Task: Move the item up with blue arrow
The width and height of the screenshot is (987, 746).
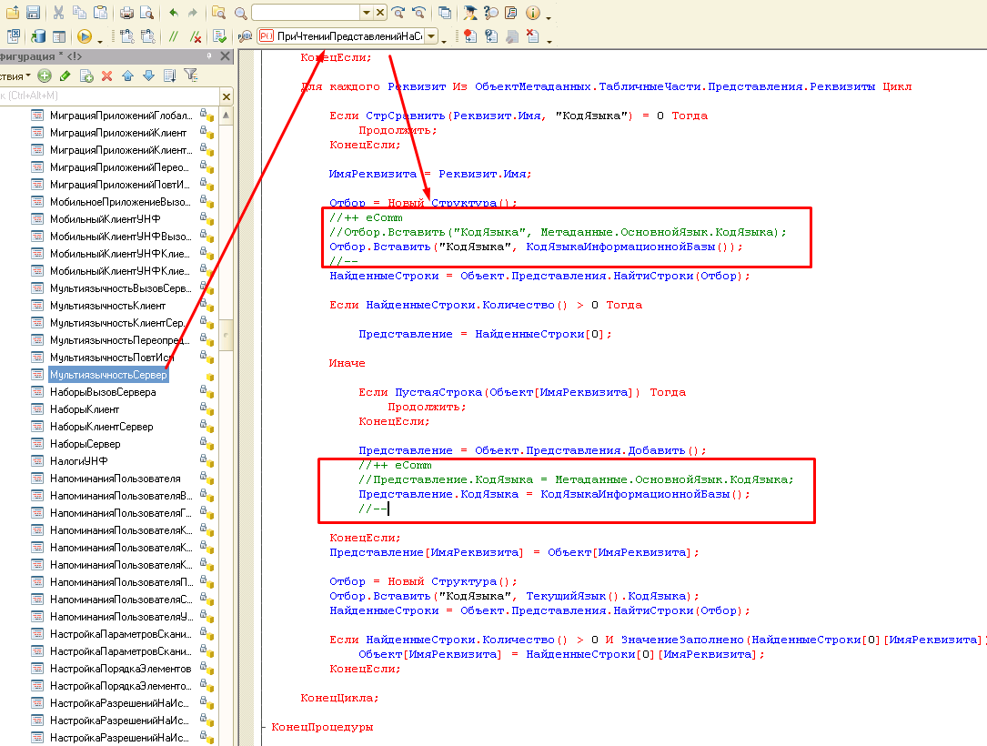Action: coord(127,76)
